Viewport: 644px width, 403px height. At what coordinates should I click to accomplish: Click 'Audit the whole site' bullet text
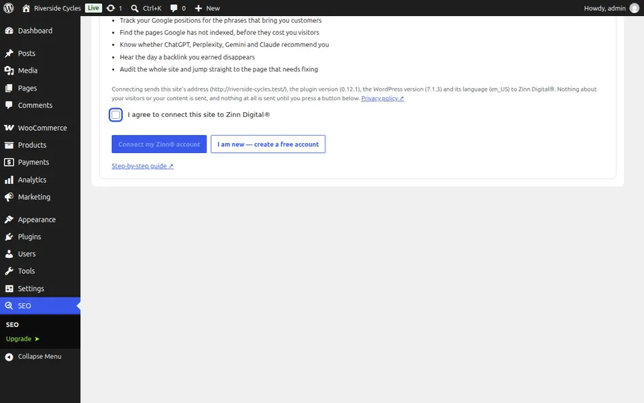coord(219,69)
